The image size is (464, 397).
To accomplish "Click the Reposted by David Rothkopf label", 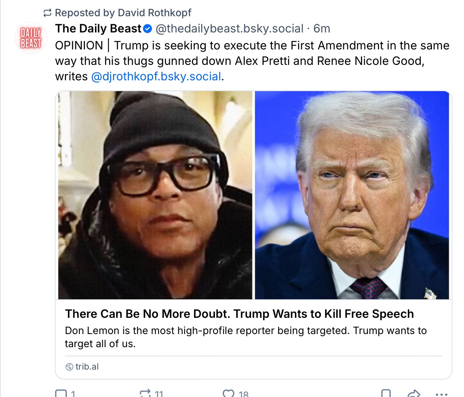I will [x=124, y=12].
